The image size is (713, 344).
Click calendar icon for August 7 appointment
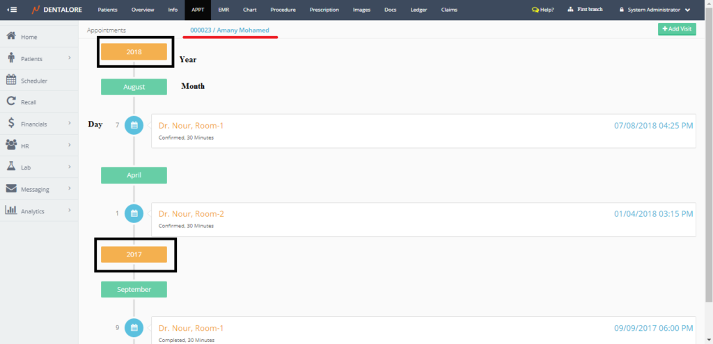point(134,126)
